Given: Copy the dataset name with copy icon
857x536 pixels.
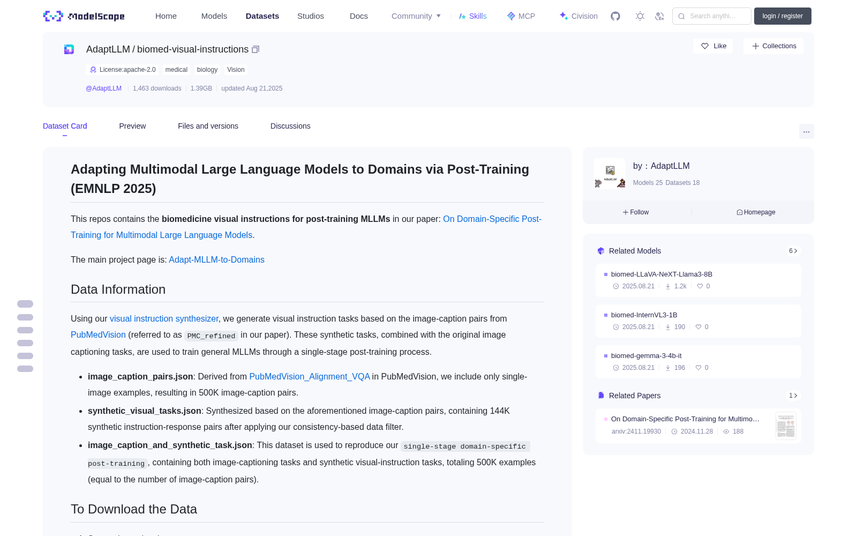Looking at the screenshot, I should (255, 49).
